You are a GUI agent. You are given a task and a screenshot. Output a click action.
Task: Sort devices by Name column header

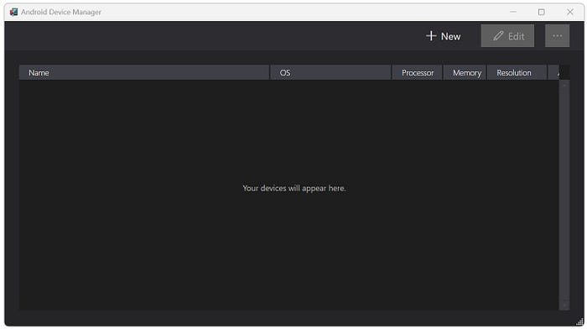pyautogui.click(x=144, y=73)
